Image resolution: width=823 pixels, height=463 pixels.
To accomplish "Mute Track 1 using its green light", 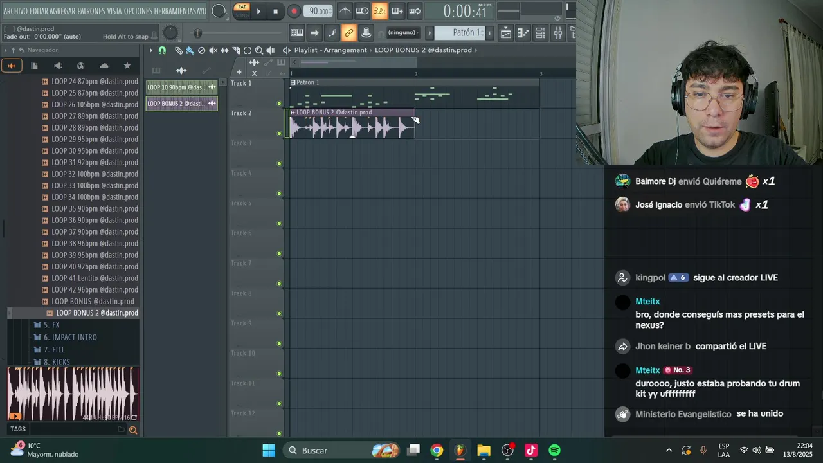I will [279, 104].
